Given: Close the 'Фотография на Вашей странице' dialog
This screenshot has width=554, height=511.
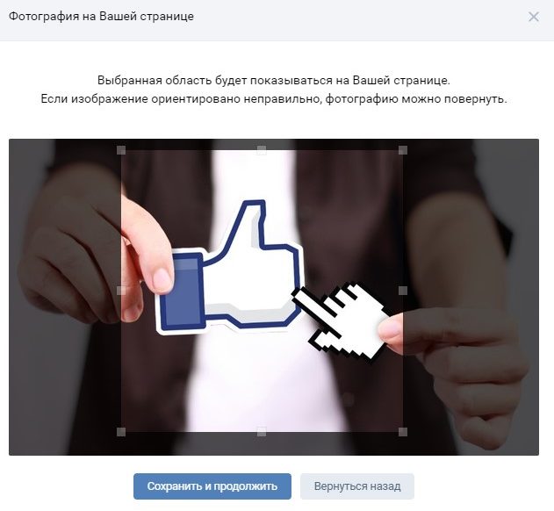Looking at the screenshot, I should (534, 17).
